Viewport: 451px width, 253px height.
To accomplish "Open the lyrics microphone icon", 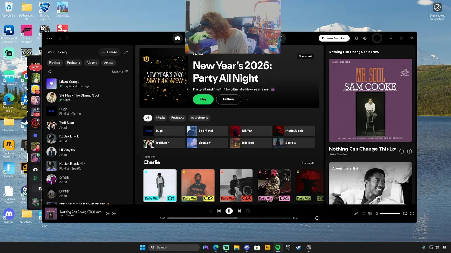I will (x=356, y=213).
